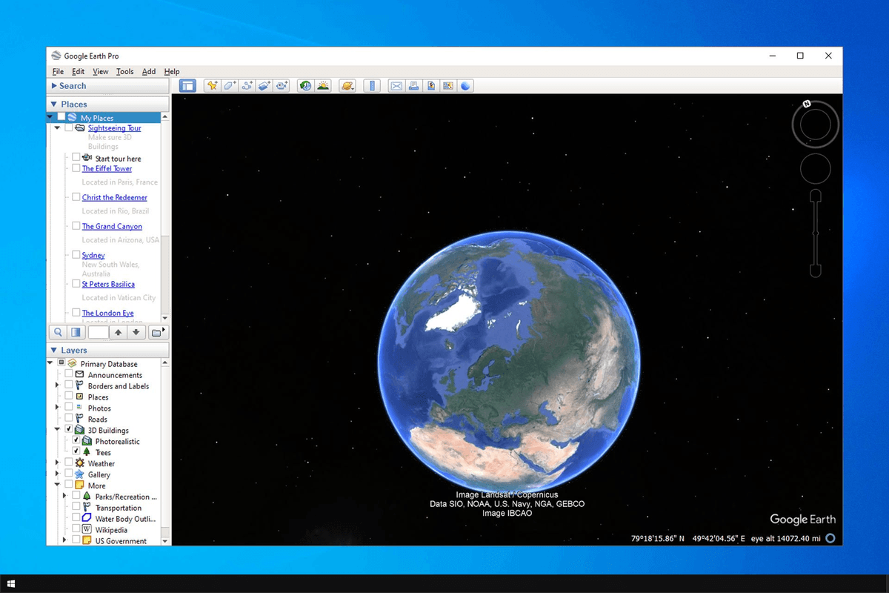The width and height of the screenshot is (889, 593).
Task: Open the Add Polygon tool
Action: click(x=230, y=85)
